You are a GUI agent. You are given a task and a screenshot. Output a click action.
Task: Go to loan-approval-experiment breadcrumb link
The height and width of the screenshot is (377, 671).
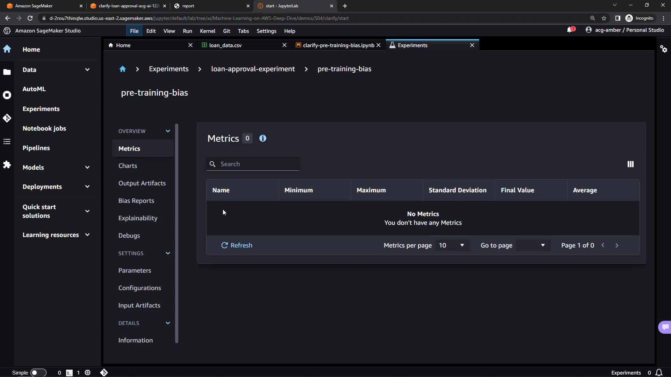[x=253, y=69]
